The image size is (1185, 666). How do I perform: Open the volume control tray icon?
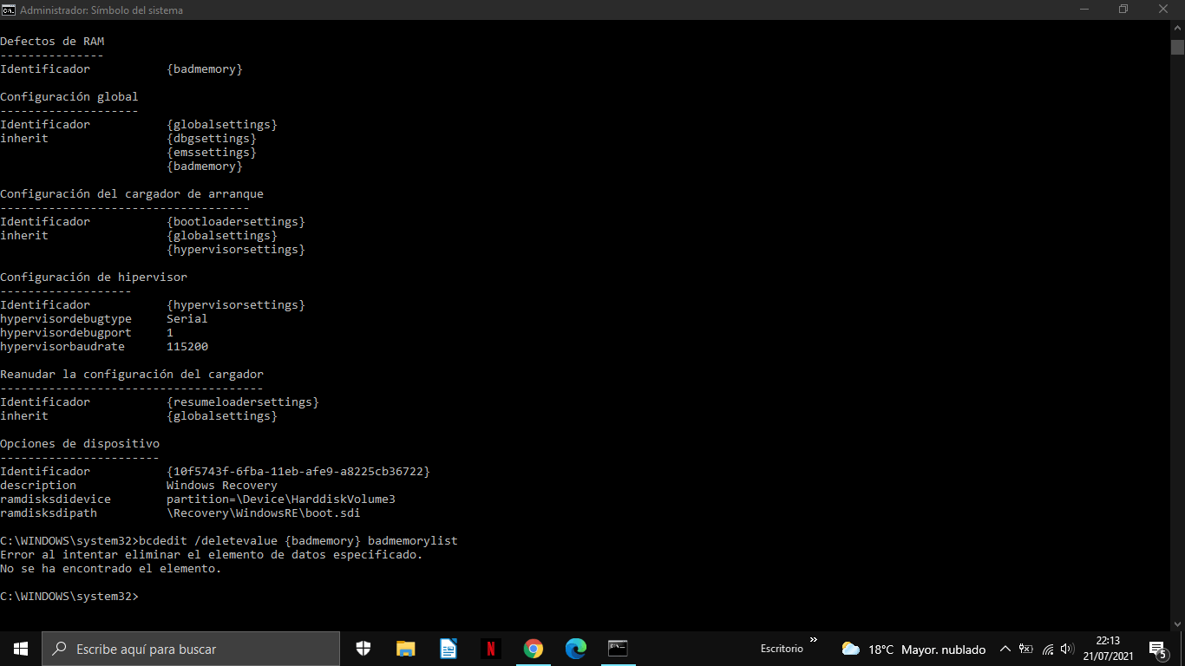coord(1068,649)
